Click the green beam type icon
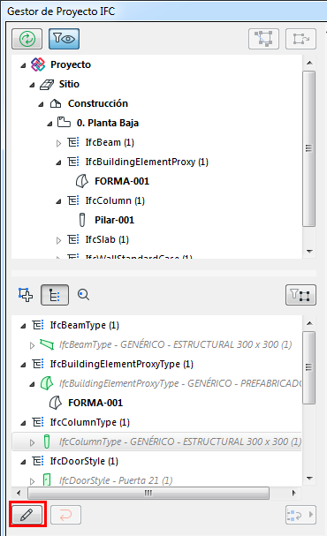Image resolution: width=327 pixels, height=536 pixels. [x=47, y=344]
